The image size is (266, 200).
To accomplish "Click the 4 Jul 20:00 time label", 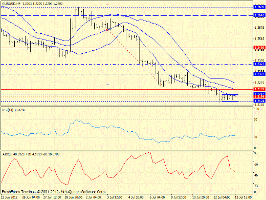I will tap(136, 197).
